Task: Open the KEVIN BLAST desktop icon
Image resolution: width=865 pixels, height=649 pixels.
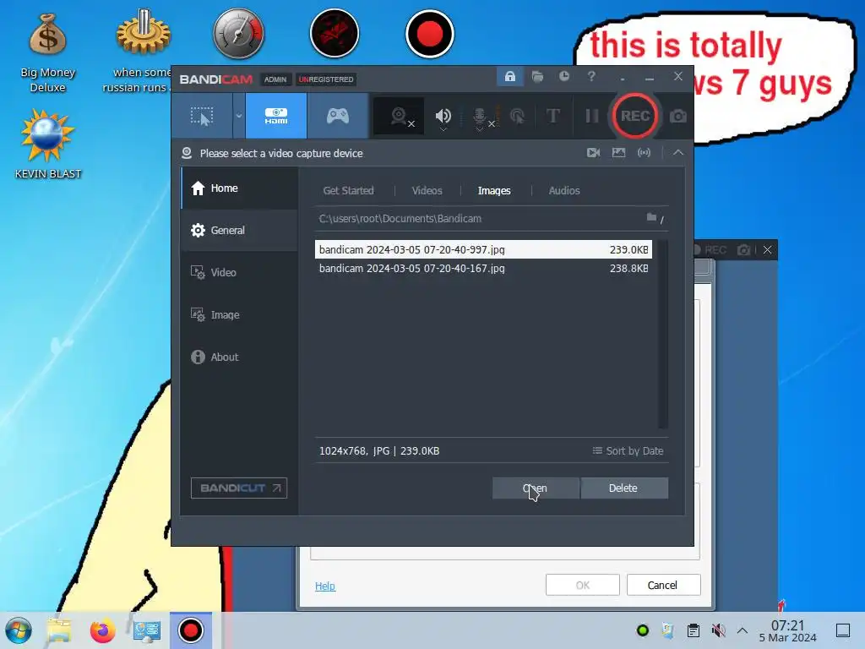Action: 47,144
